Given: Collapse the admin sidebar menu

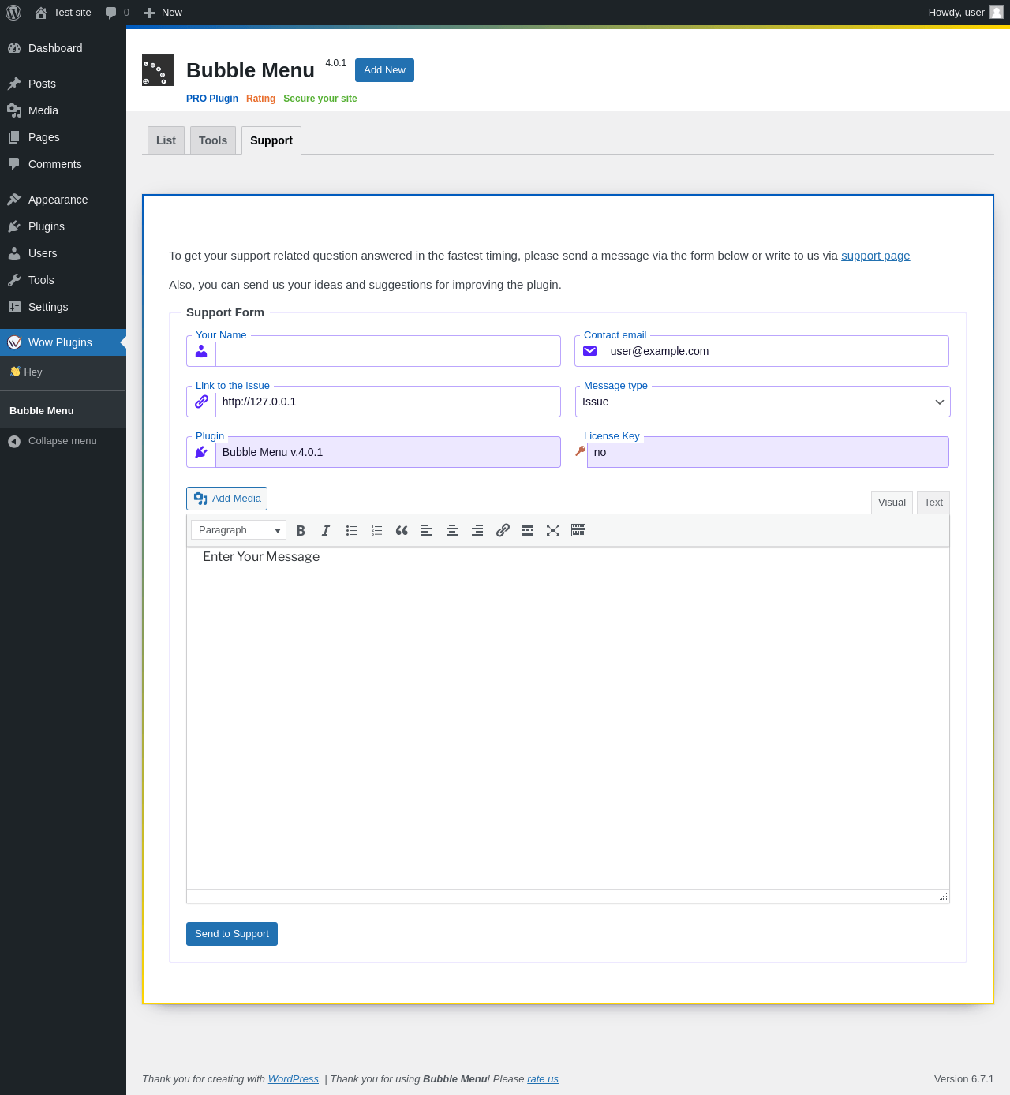Looking at the screenshot, I should click(x=63, y=441).
